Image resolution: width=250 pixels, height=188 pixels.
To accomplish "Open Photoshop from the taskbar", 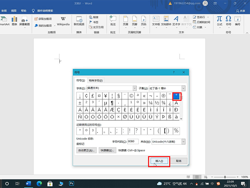I will click(71, 183).
